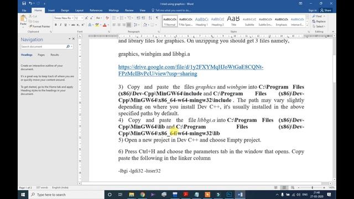This screenshot has width=354, height=199.
Task: Click the Sort A-Z icon
Action: point(150,18)
